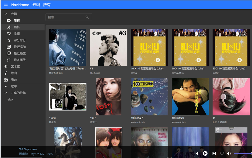Open the relax playlist
Viewport: 252px width, 158px height.
coord(10,99)
